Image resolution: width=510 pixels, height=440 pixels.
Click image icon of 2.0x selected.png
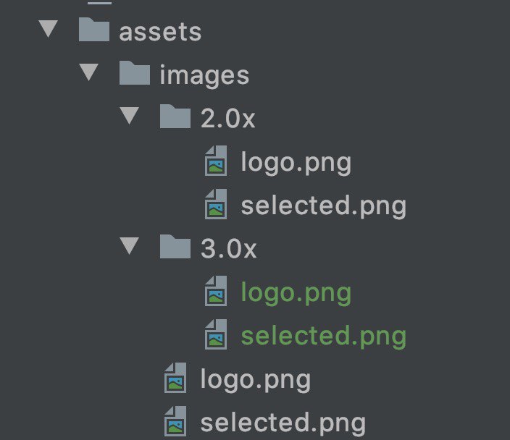216,204
